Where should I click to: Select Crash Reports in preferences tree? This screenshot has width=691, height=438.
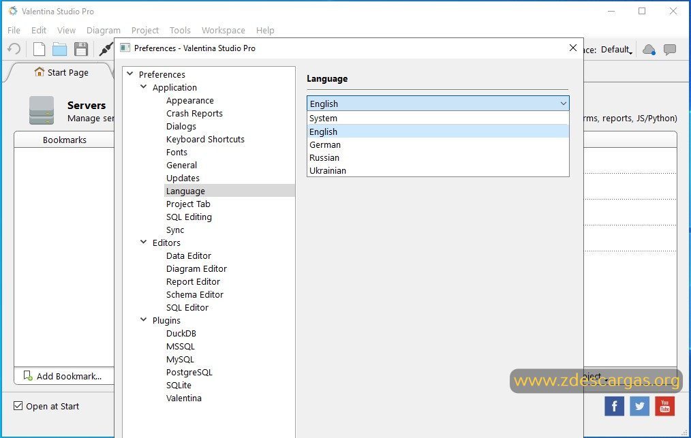click(x=194, y=113)
